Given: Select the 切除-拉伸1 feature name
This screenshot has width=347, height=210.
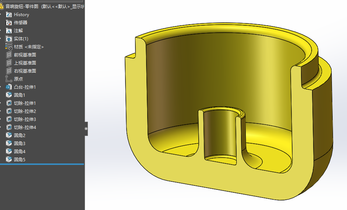Looking at the screenshot, I should (x=25, y=103).
